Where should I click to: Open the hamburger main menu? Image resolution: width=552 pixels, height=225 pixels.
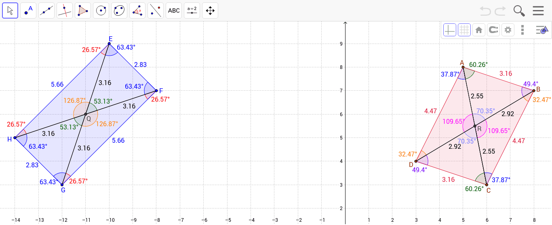point(538,10)
